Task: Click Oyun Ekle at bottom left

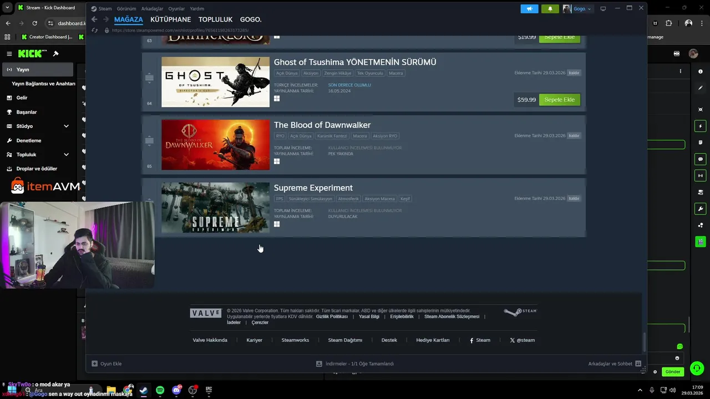Action: coord(106,364)
